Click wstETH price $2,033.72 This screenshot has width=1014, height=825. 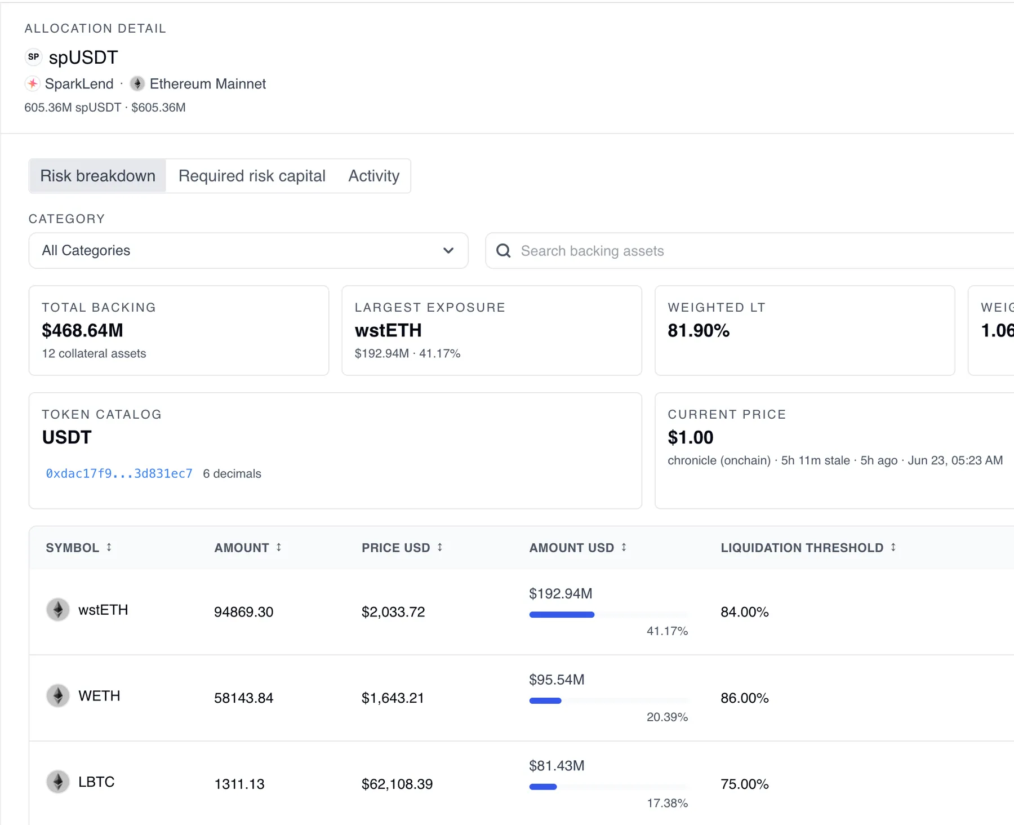click(393, 612)
